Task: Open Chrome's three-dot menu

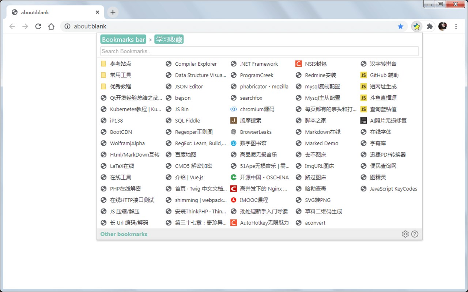Action: 456,26
